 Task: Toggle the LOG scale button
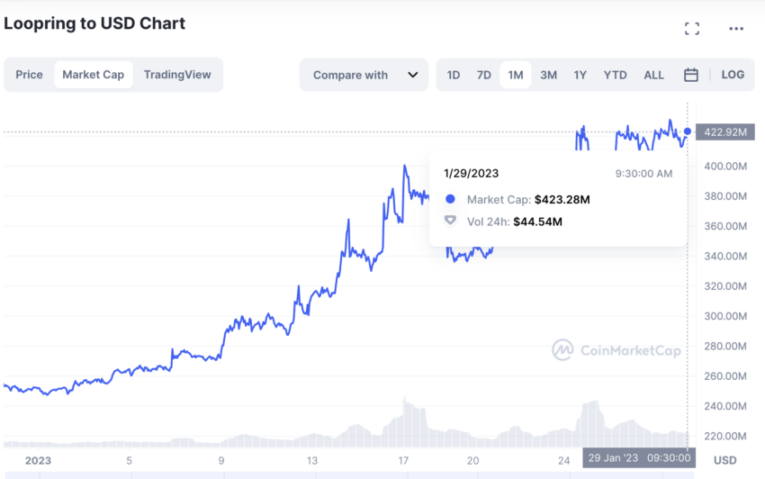[x=733, y=75]
